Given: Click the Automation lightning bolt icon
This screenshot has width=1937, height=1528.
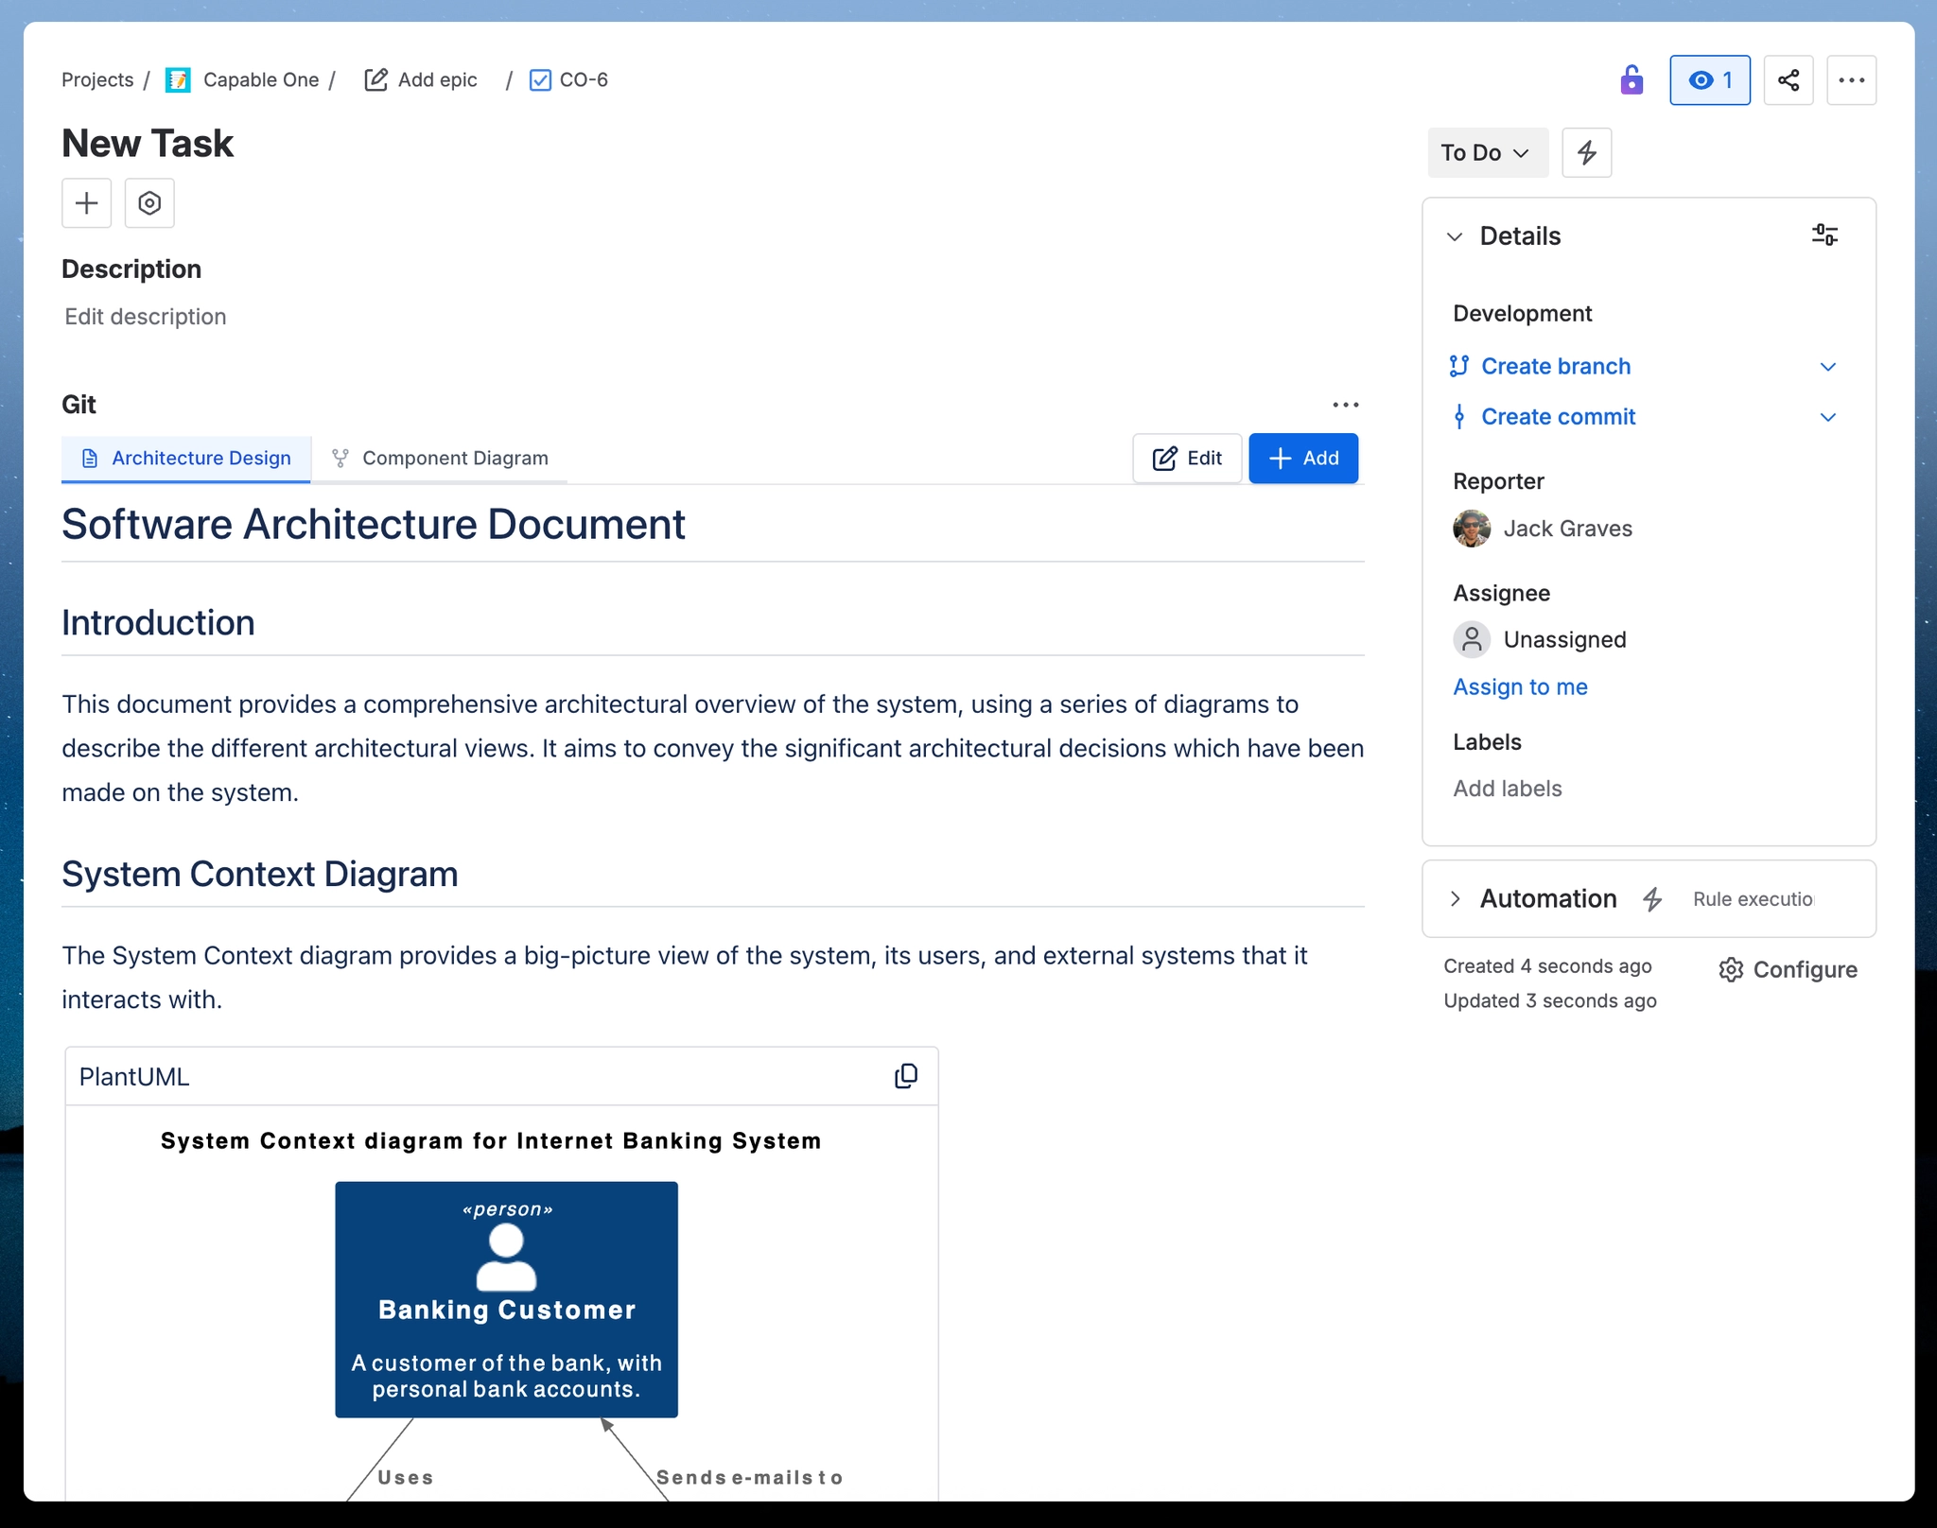Looking at the screenshot, I should click(1652, 899).
